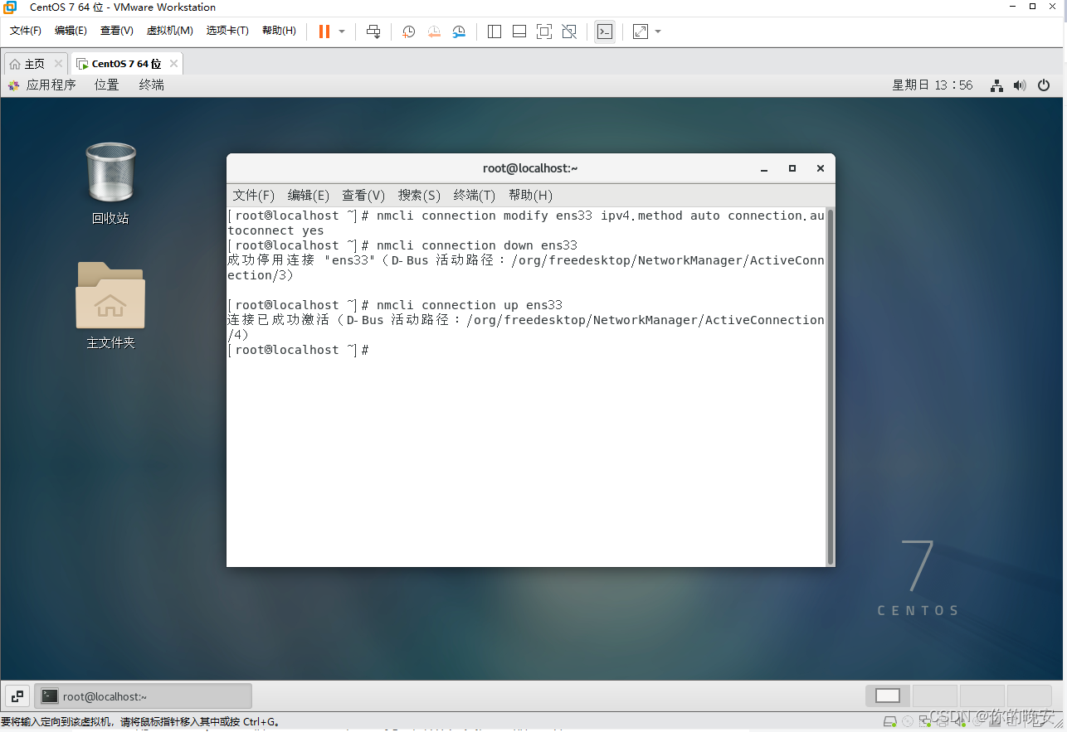Toggle the VMware library sidebar

point(495,32)
